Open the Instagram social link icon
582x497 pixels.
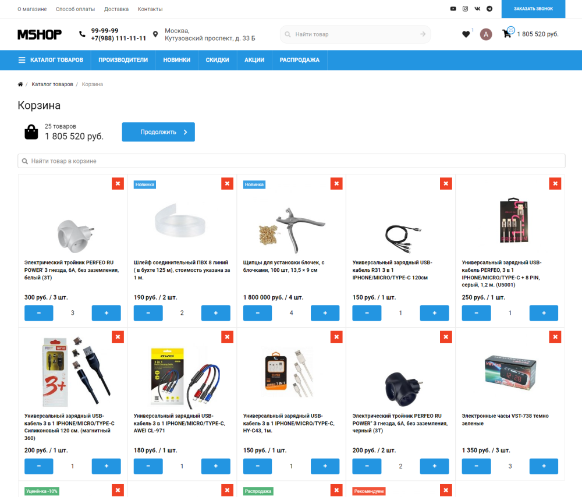click(465, 9)
